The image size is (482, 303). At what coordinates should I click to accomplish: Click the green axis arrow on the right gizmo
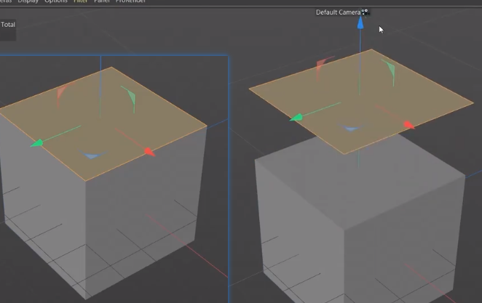click(296, 118)
